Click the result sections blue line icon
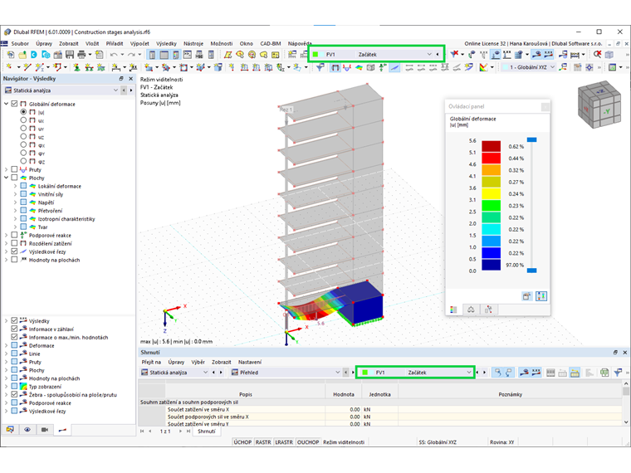631x473 pixels. click(x=394, y=67)
